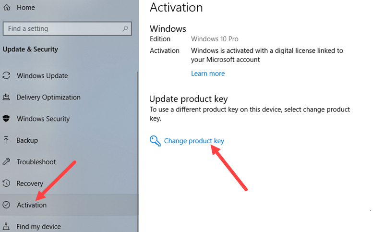
Task: Click the Find a setting search box
Action: pyautogui.click(x=67, y=29)
